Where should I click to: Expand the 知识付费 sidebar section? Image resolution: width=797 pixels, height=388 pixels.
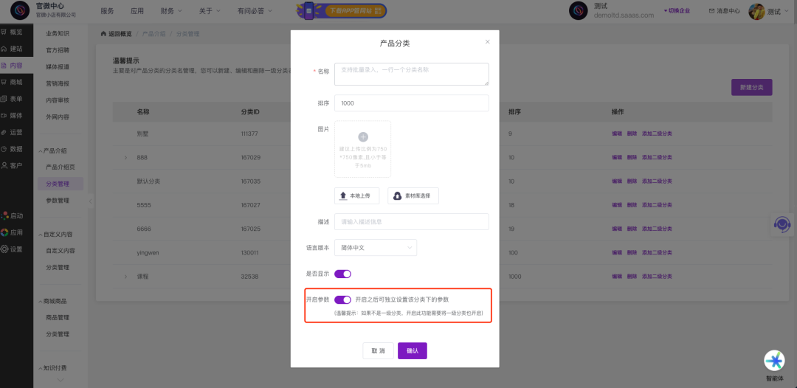point(52,367)
